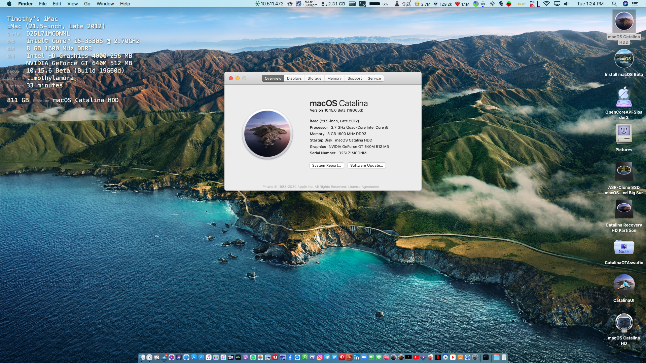This screenshot has width=646, height=363.
Task: Open the License Agreement link
Action: (363, 187)
